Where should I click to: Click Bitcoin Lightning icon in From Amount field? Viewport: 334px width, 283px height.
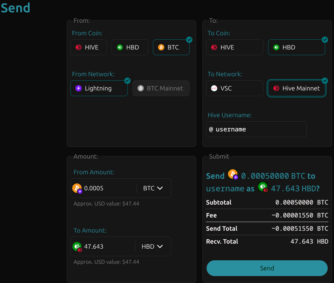pos(77,188)
